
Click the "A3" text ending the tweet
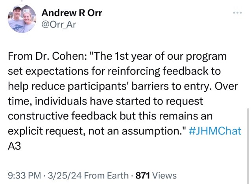point(14,144)
